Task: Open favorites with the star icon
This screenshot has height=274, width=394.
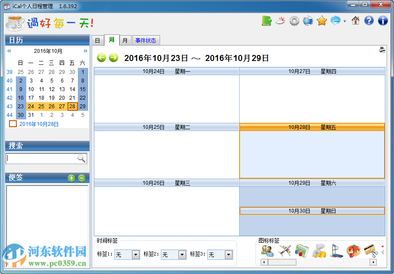Action: [322, 20]
